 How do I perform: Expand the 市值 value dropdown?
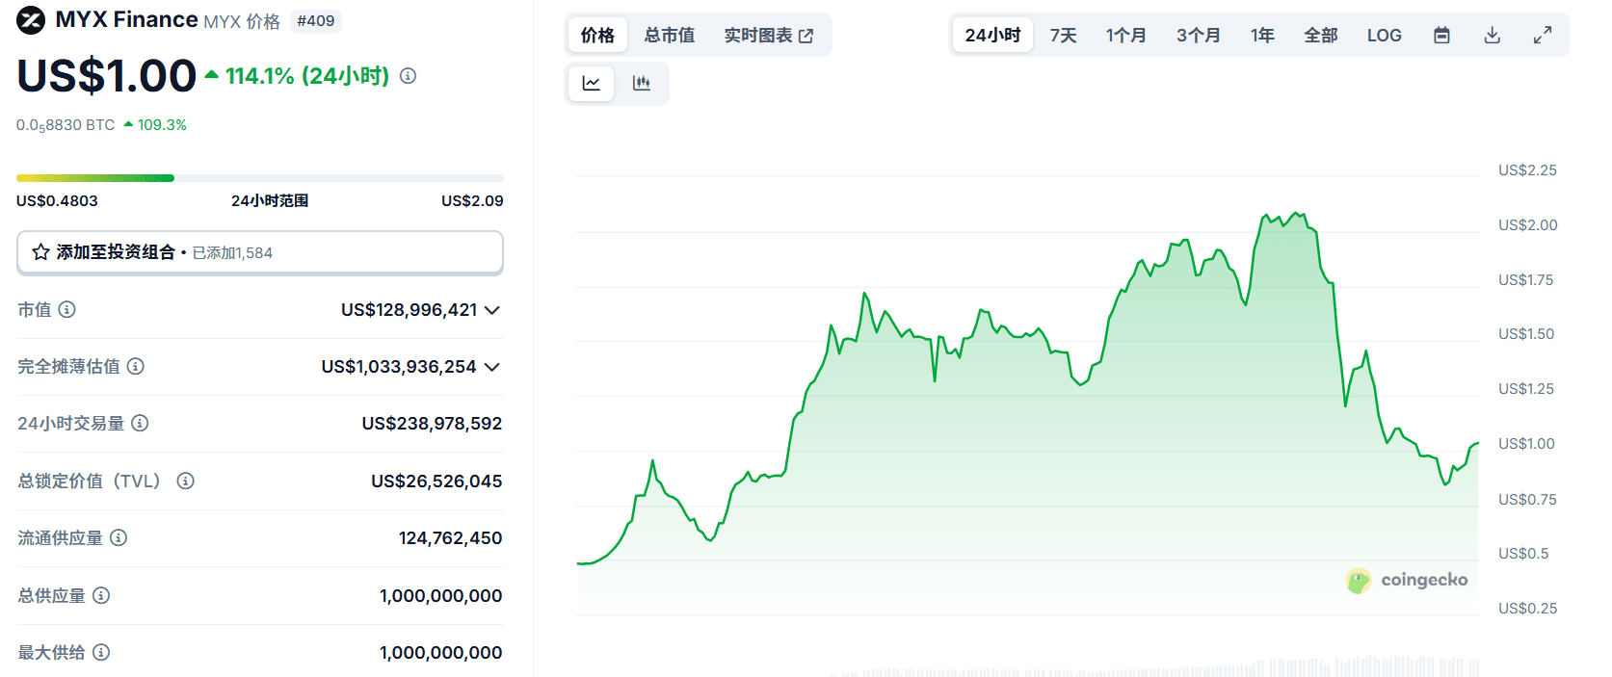click(x=492, y=310)
